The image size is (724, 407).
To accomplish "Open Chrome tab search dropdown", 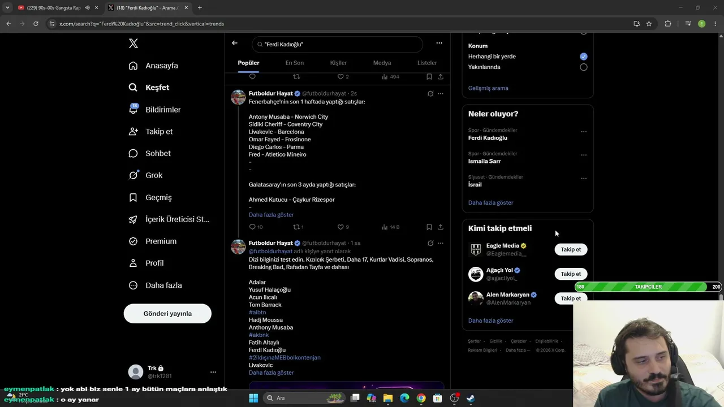I will [x=7, y=8].
